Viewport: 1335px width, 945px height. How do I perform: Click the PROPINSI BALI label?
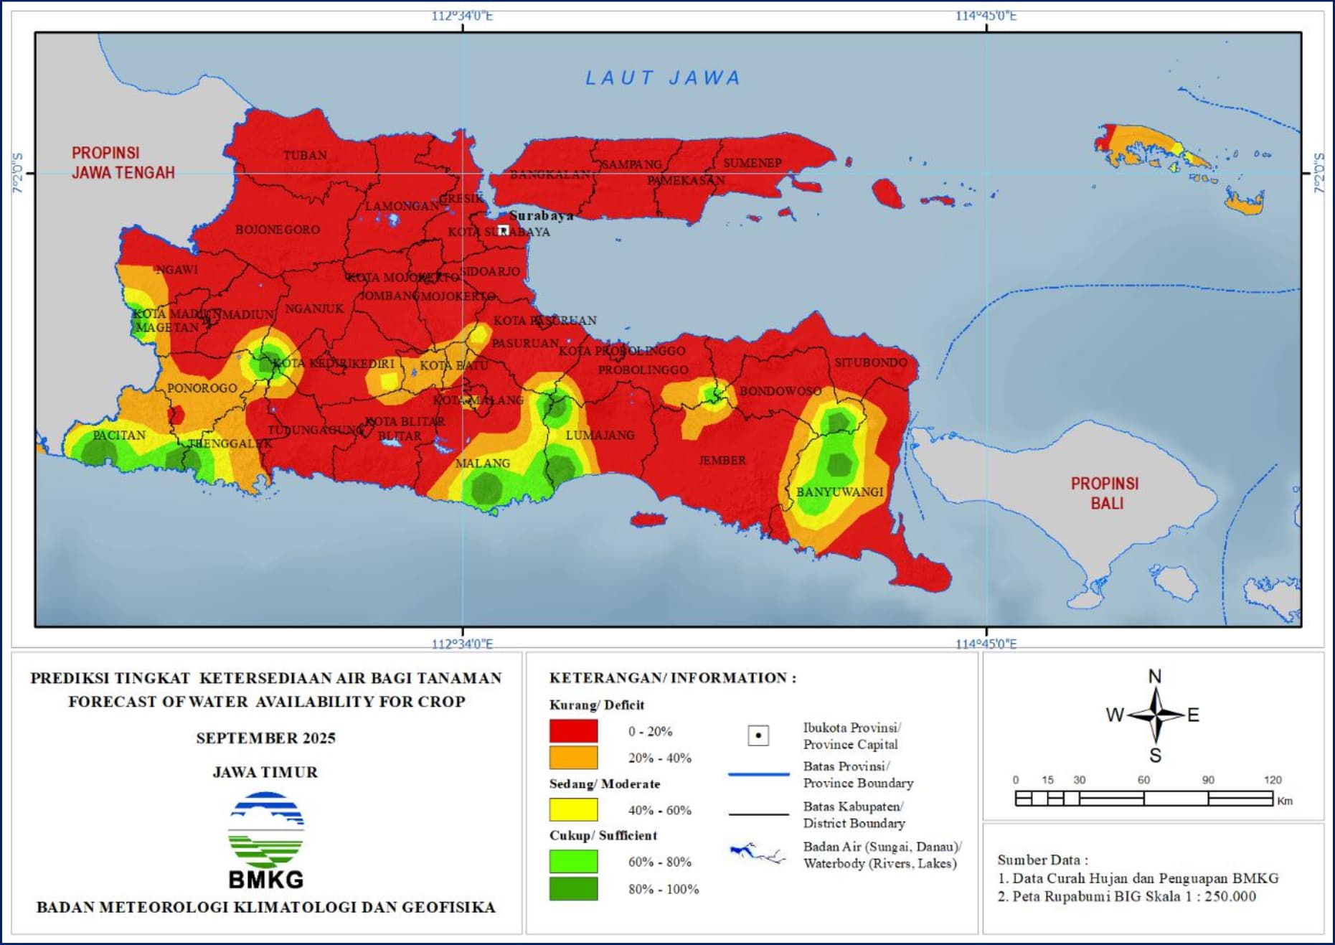click(1105, 494)
